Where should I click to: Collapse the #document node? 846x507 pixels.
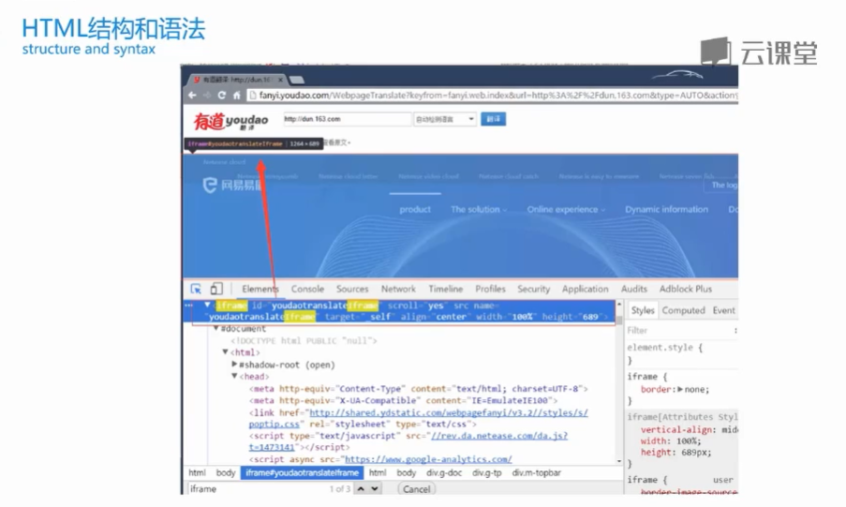coord(215,328)
